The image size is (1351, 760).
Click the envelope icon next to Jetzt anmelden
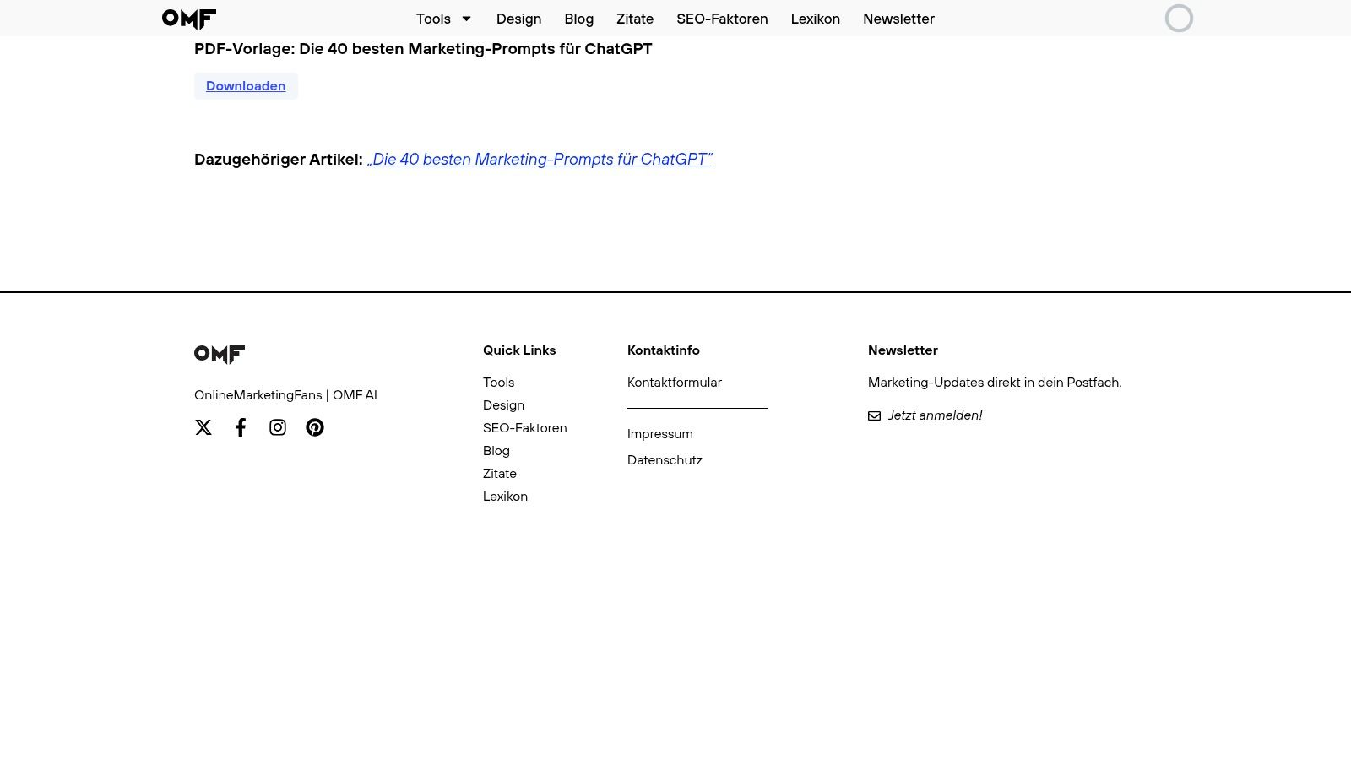[874, 415]
